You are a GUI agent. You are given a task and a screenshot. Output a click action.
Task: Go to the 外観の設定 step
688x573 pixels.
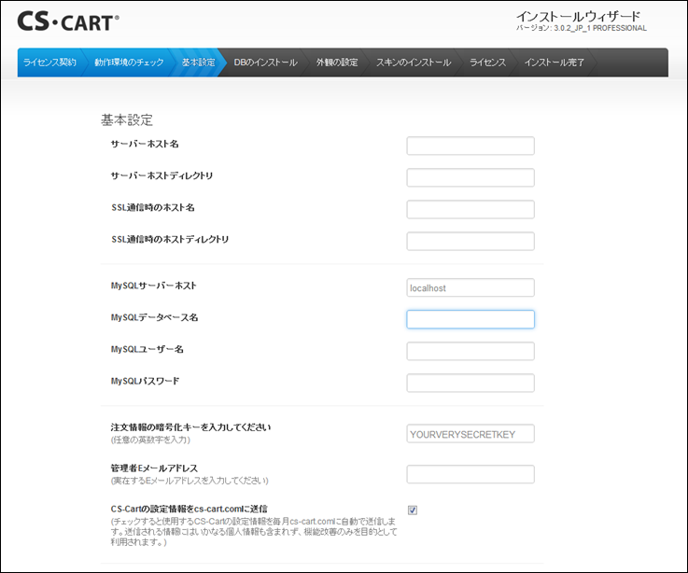click(336, 63)
